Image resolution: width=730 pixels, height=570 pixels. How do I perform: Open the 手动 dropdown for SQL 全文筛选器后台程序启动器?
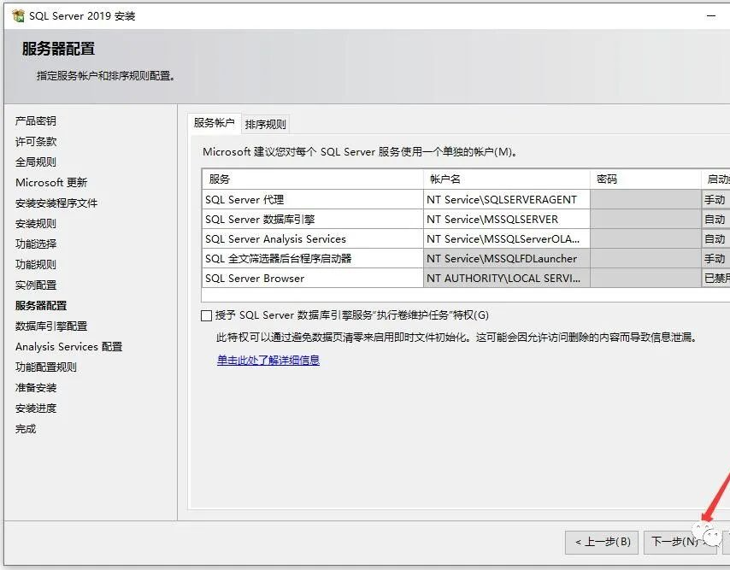(716, 258)
